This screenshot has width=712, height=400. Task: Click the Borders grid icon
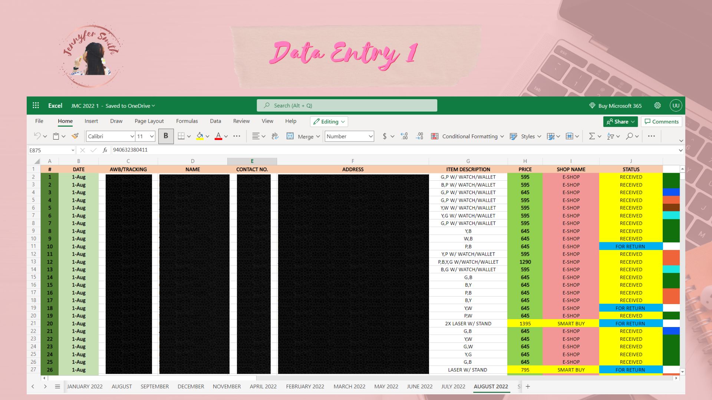[x=181, y=136]
